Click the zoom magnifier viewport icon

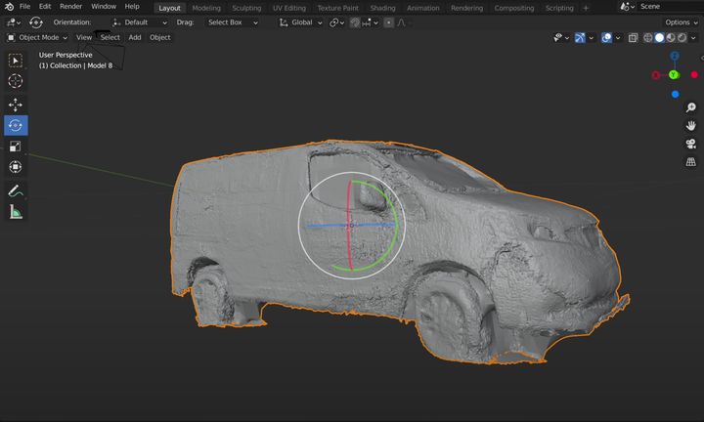tap(690, 107)
